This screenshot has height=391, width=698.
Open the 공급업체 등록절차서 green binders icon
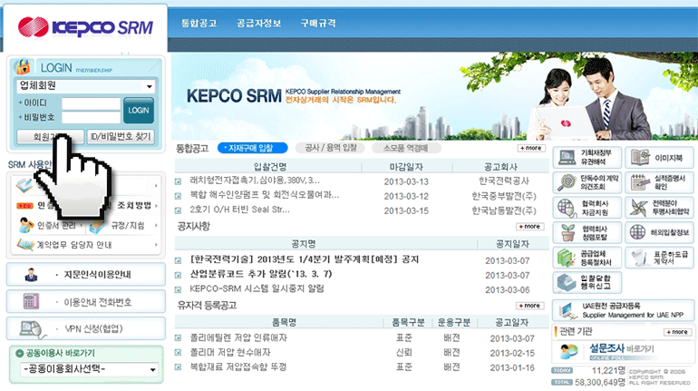coord(567,258)
